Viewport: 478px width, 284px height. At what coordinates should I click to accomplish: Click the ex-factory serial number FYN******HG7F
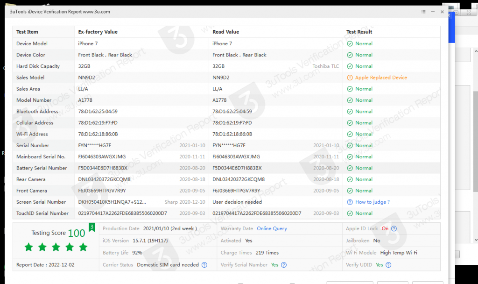point(94,146)
